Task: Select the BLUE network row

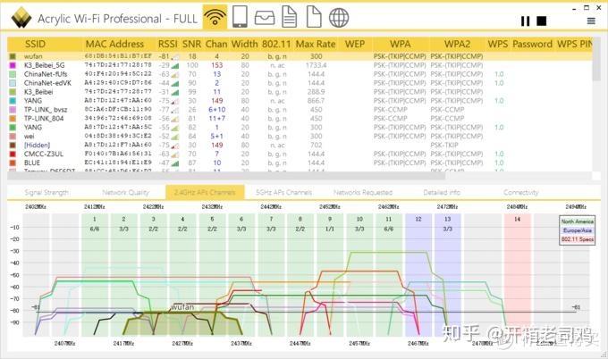Action: tap(300, 163)
